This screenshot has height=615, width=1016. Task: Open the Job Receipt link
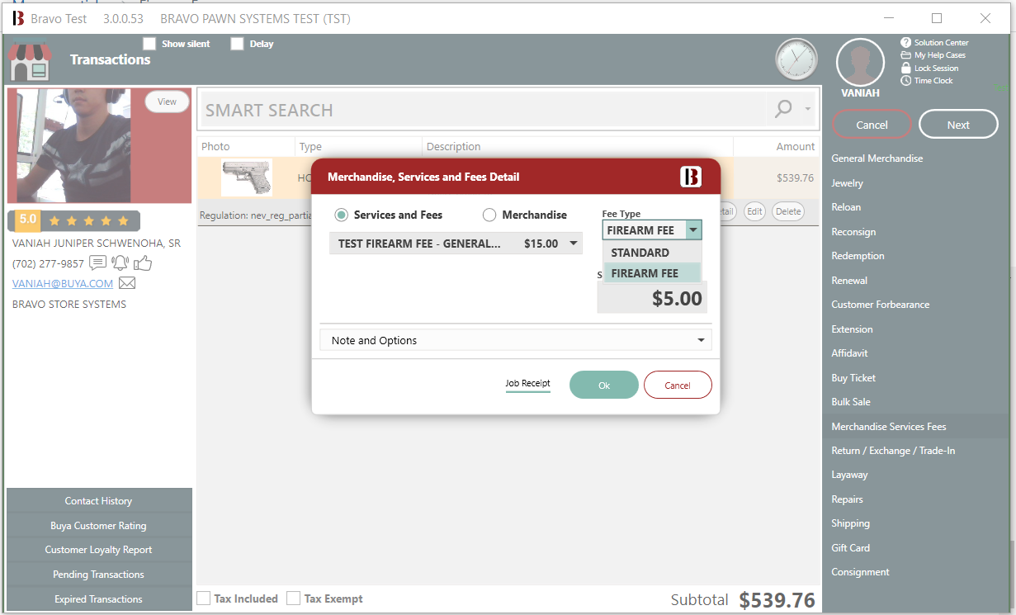(x=527, y=383)
